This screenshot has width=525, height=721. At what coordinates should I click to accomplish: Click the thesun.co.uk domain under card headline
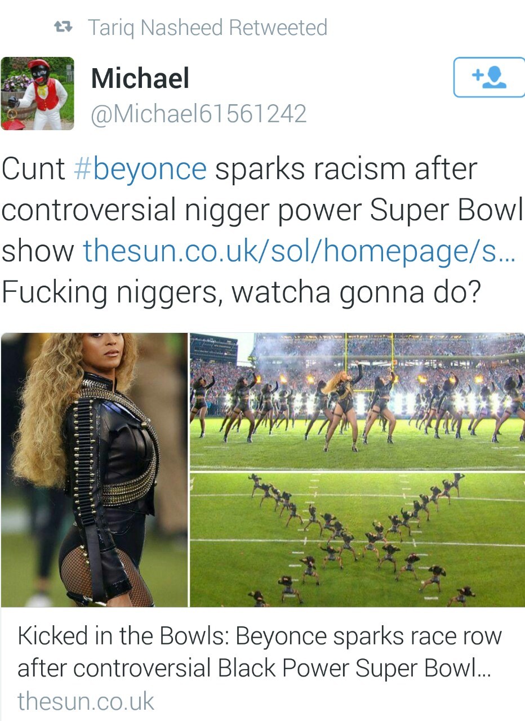86,701
